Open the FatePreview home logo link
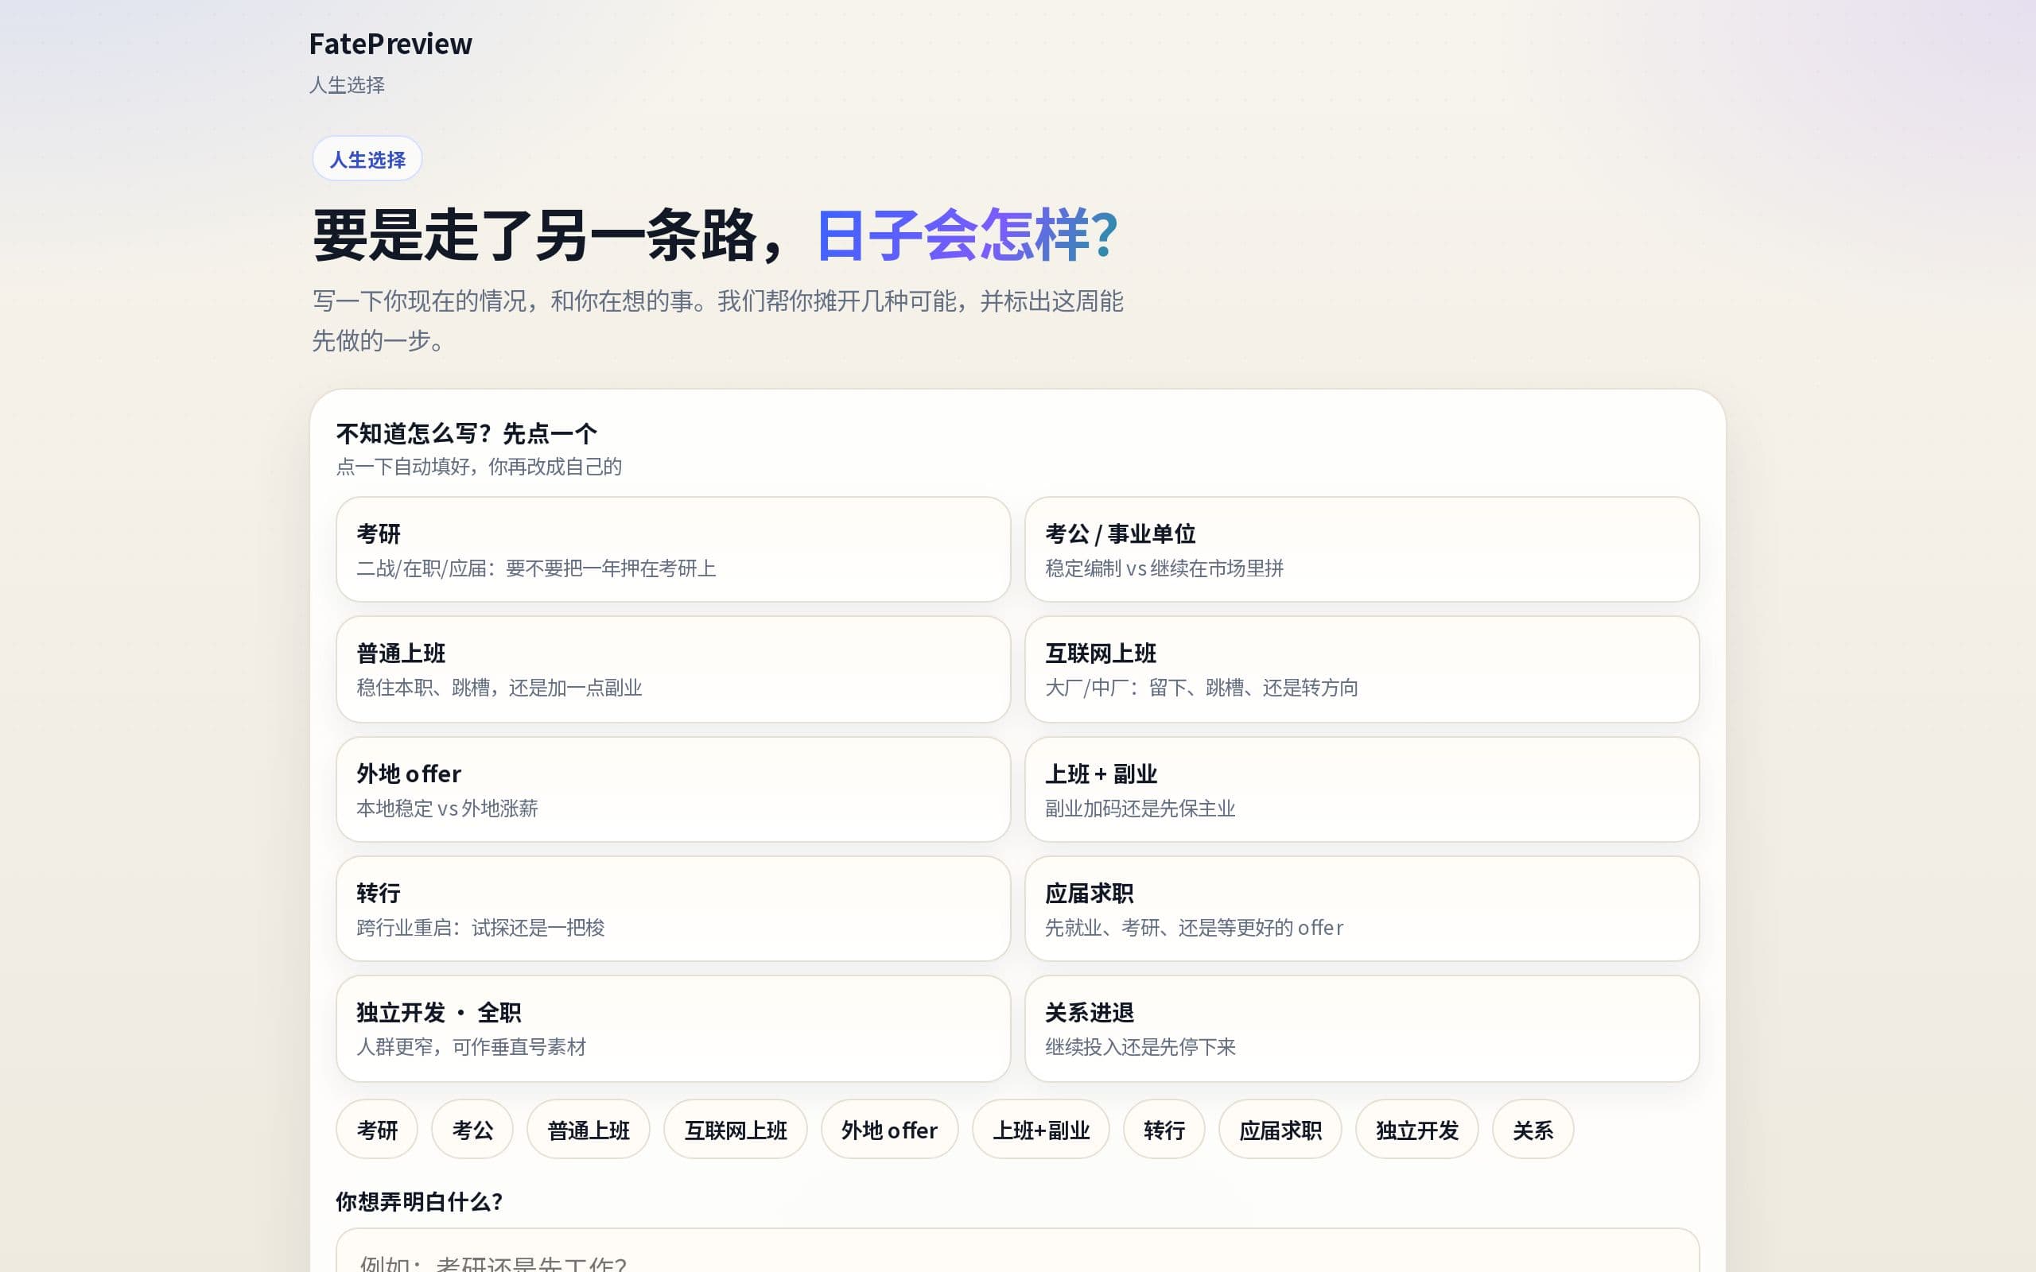Image resolution: width=2036 pixels, height=1272 pixels. 390,44
